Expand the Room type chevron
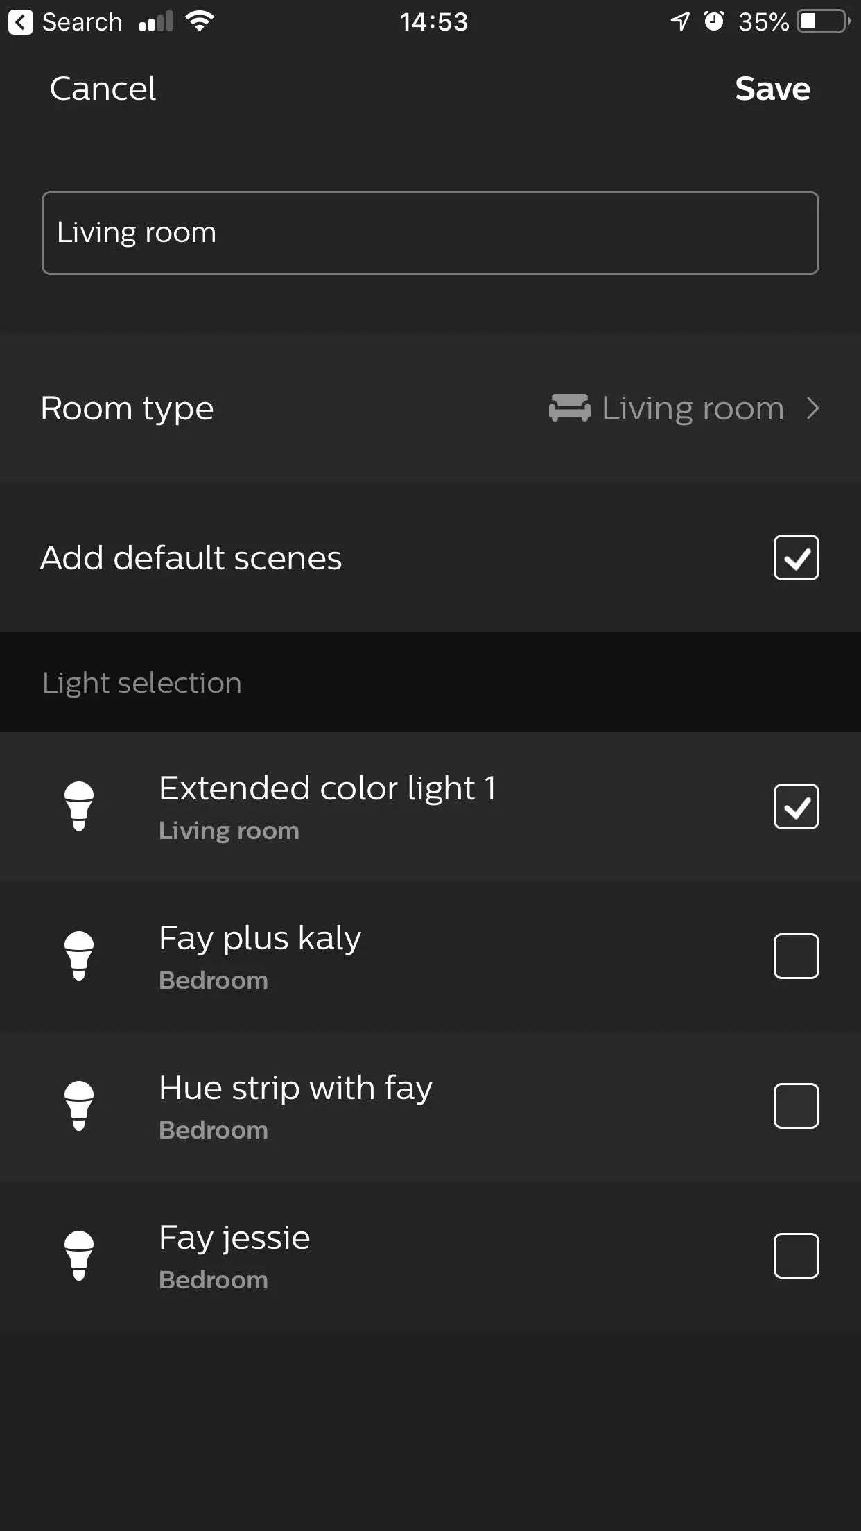 point(813,408)
